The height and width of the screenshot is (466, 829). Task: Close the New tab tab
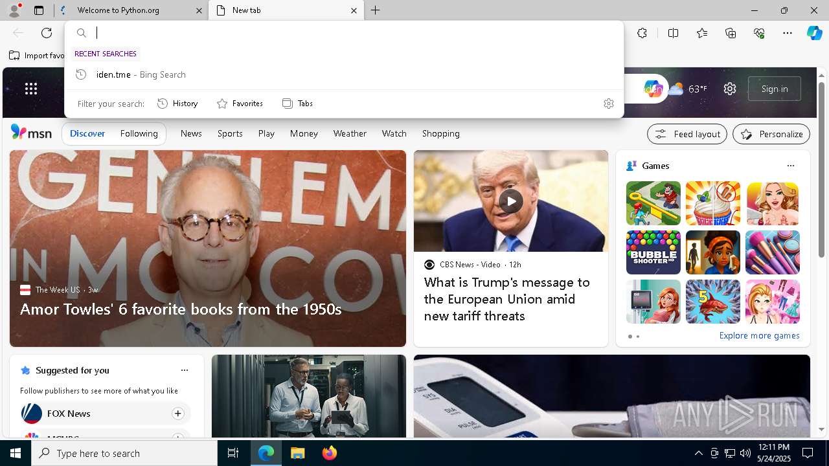pos(354,10)
